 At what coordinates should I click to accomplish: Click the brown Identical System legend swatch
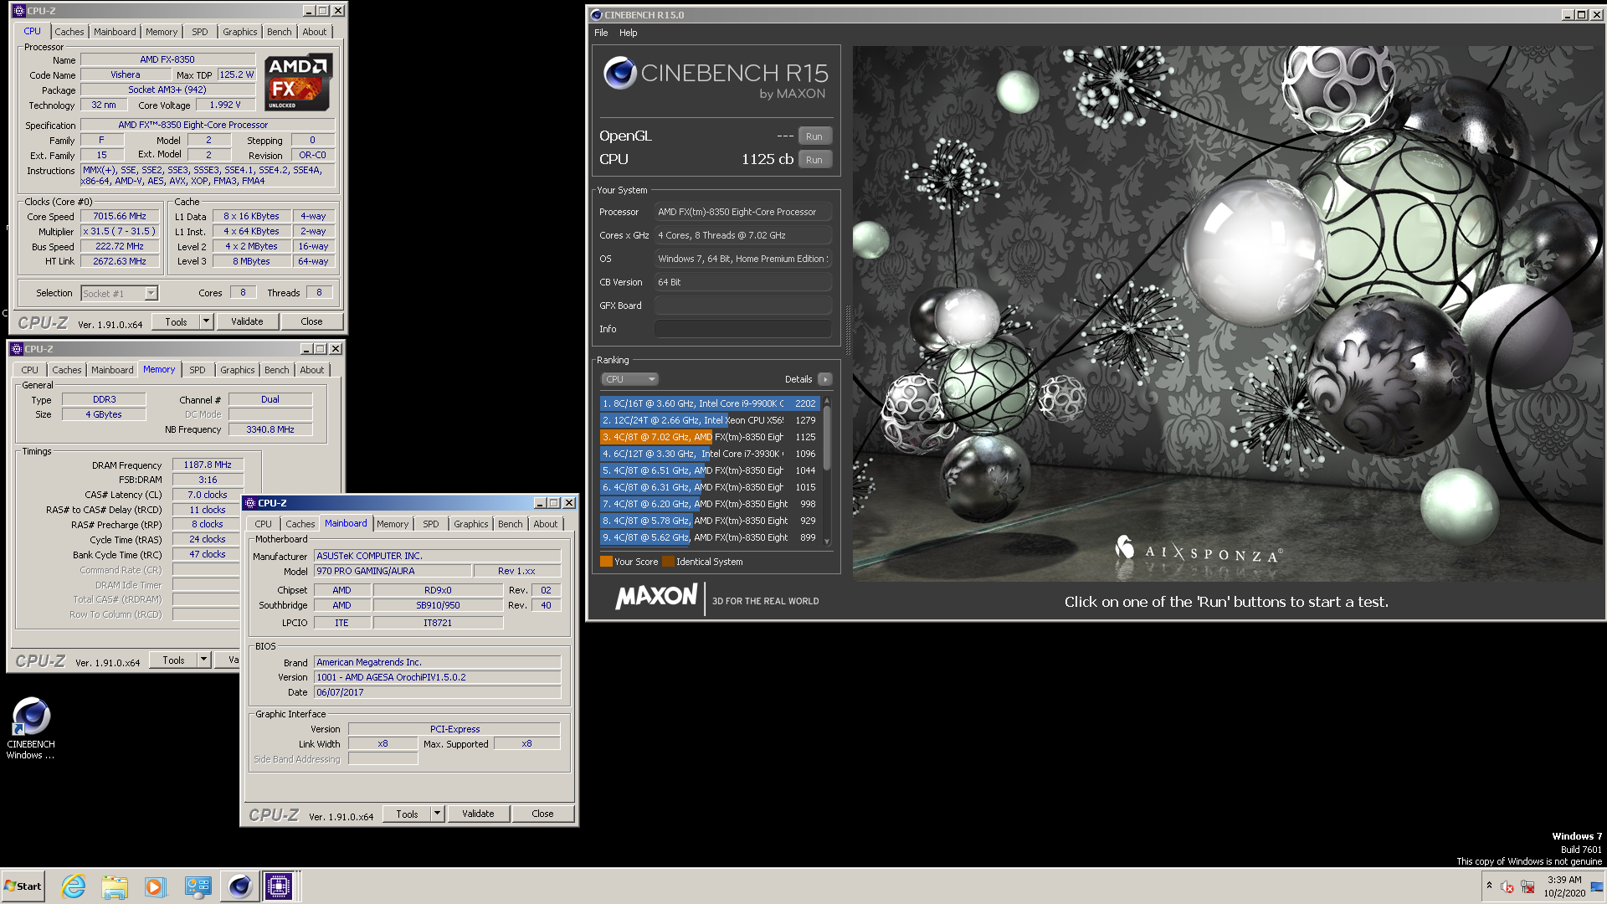(x=668, y=562)
